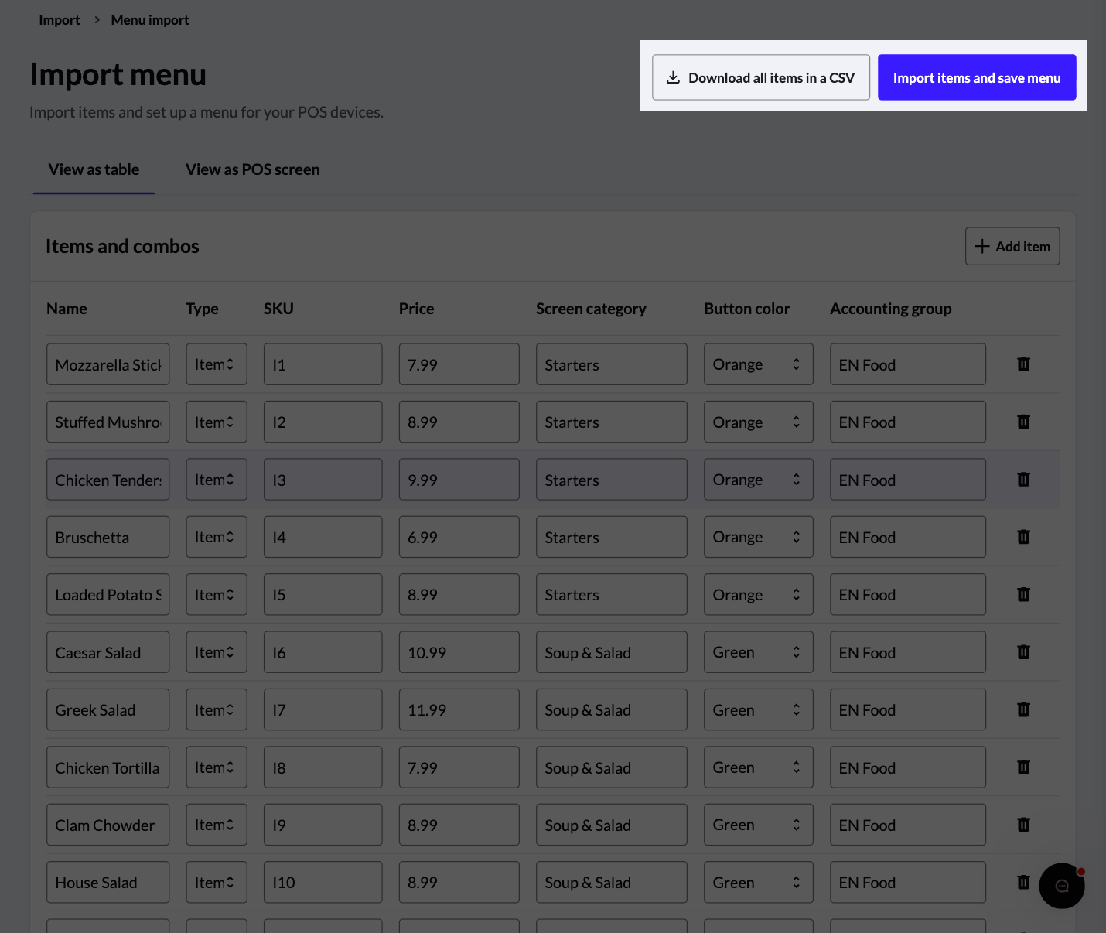Remove Caesar Salad using its trash icon
1106x933 pixels.
click(1023, 652)
